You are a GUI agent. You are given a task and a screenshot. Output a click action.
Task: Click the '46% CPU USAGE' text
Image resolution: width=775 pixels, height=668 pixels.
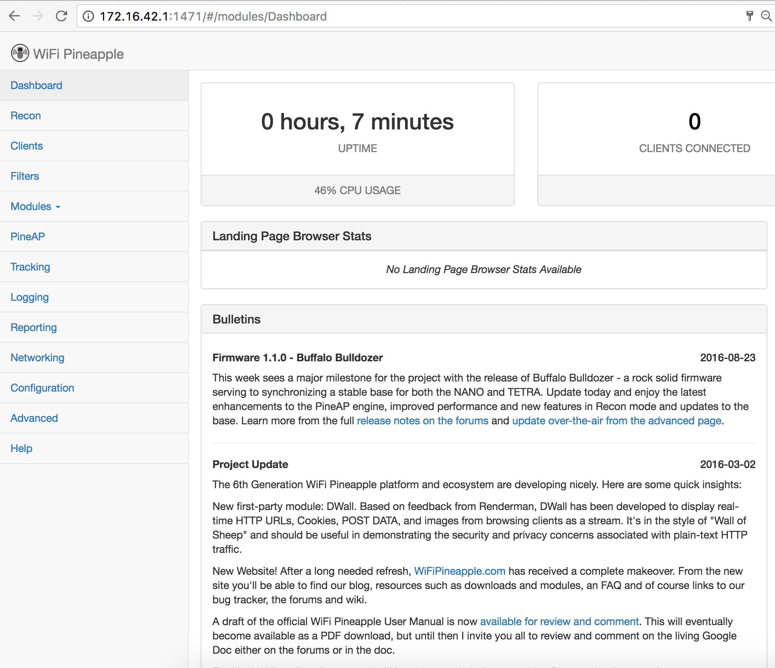coord(358,190)
